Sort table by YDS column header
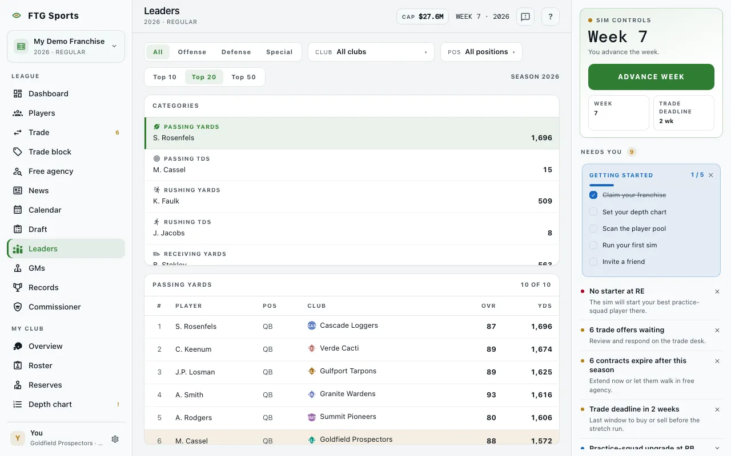This screenshot has width=731, height=456. tap(545, 306)
